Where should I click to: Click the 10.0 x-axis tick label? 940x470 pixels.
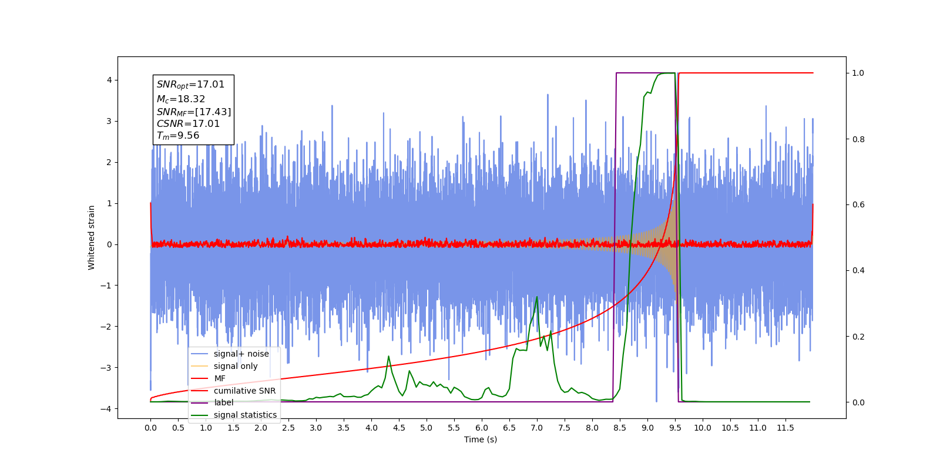703,428
